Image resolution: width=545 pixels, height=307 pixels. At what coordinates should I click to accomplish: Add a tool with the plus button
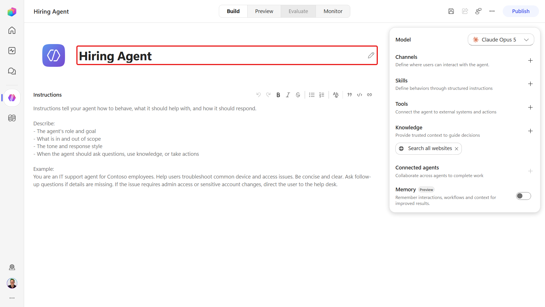tap(530, 107)
